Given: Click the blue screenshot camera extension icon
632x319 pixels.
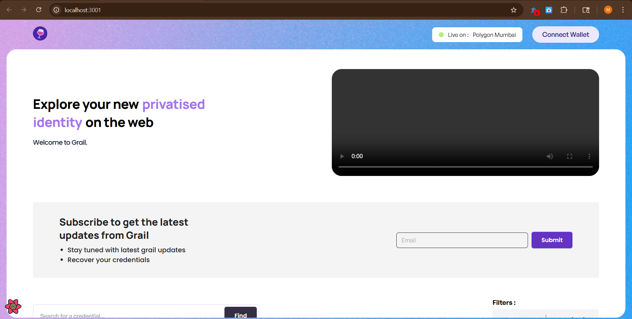Looking at the screenshot, I should coord(549,10).
